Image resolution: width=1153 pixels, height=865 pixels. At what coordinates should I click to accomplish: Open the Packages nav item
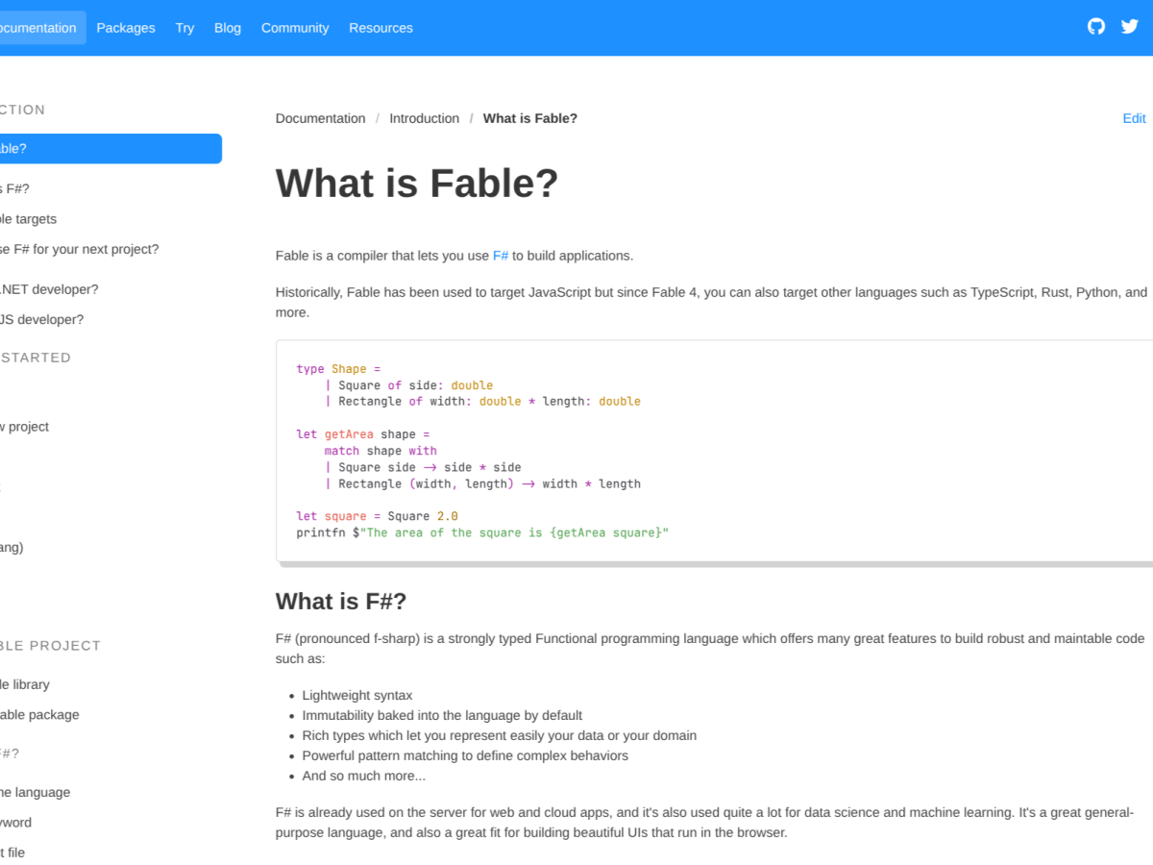pos(126,28)
